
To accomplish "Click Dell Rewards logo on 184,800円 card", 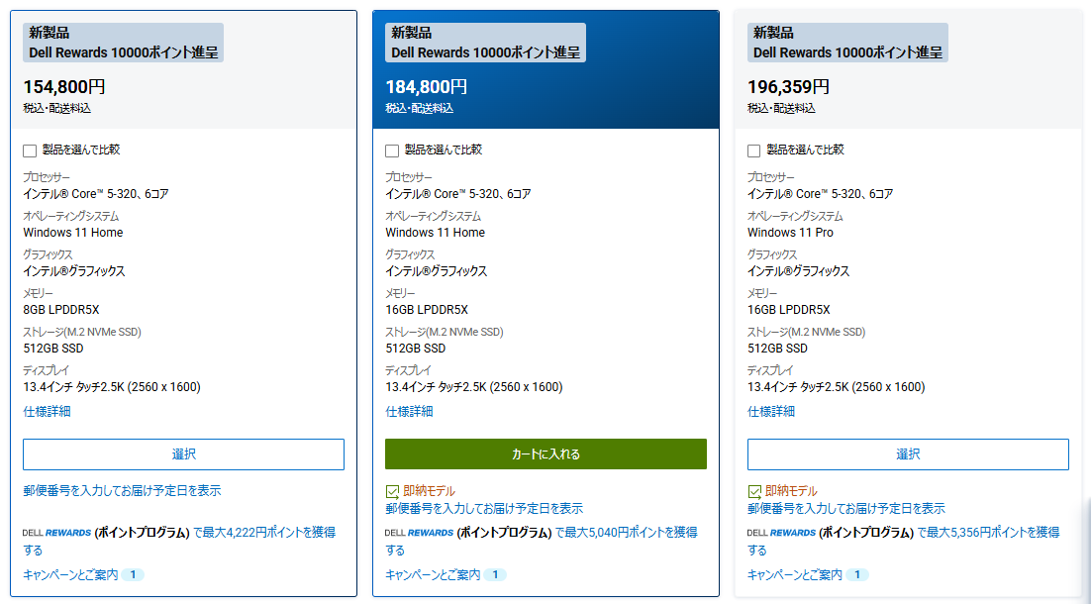I will click(x=419, y=533).
